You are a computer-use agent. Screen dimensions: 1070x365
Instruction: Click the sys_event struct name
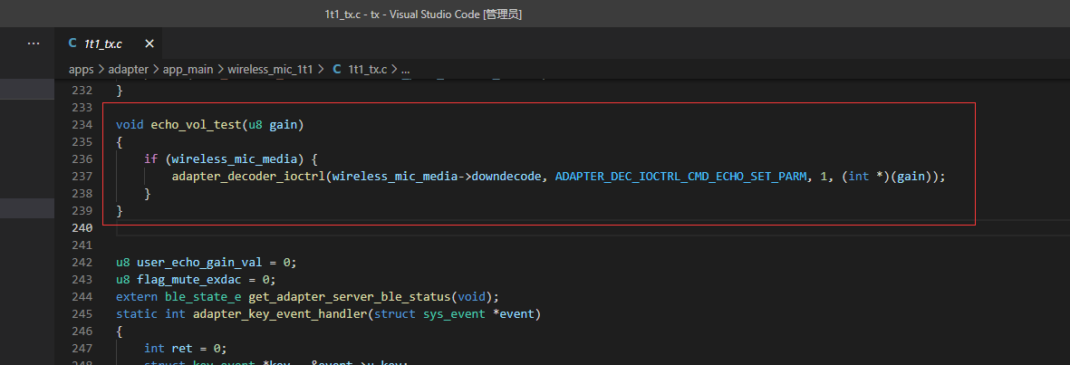[455, 314]
